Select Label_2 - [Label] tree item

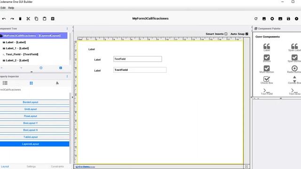click(x=16, y=61)
